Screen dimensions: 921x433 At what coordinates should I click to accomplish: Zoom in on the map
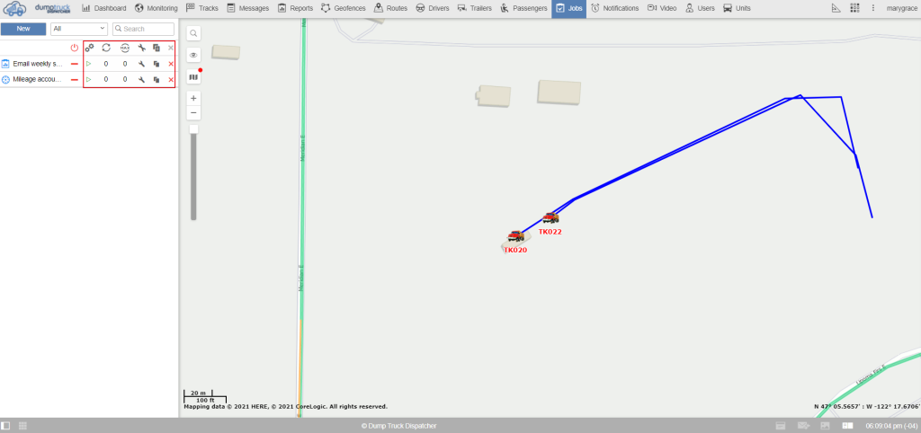tap(194, 98)
